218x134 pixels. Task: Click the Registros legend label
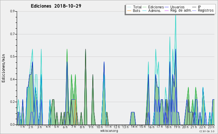(x=206, y=11)
